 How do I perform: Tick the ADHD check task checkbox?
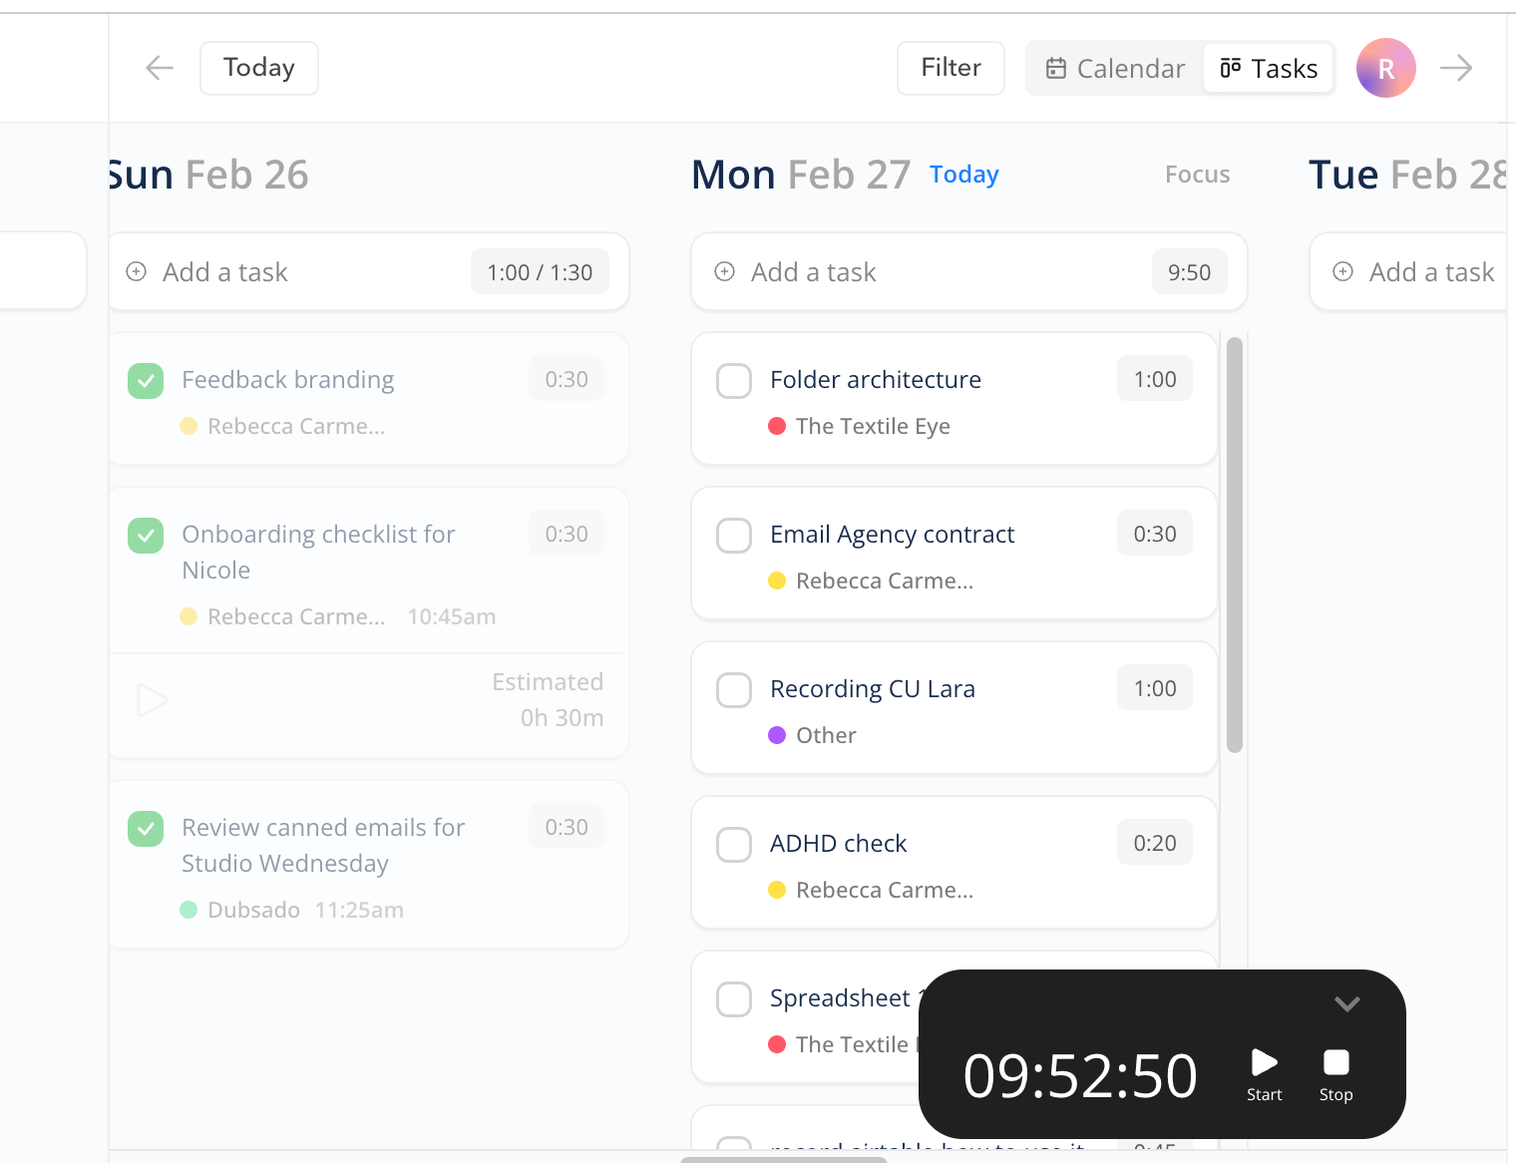pos(734,845)
